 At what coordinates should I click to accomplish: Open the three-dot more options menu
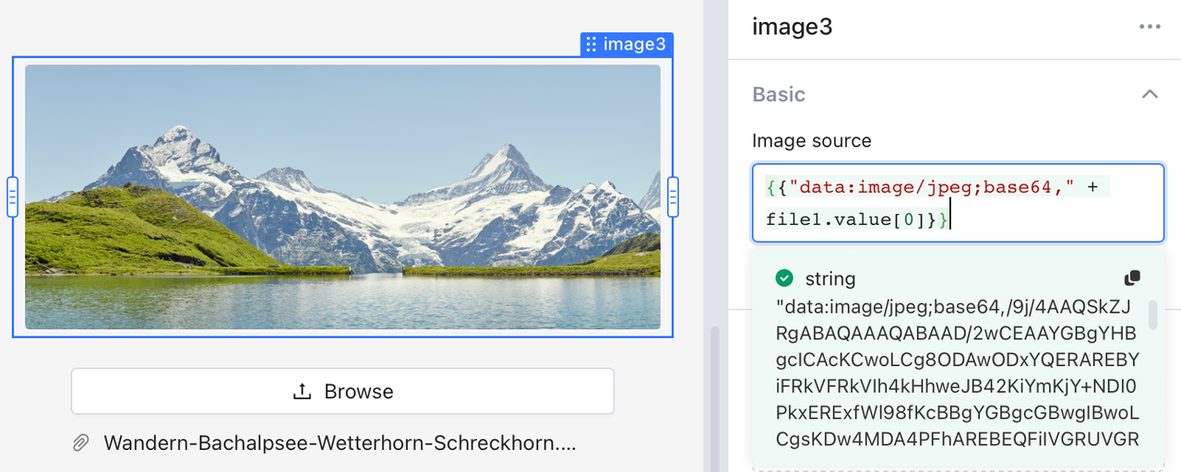click(x=1150, y=27)
